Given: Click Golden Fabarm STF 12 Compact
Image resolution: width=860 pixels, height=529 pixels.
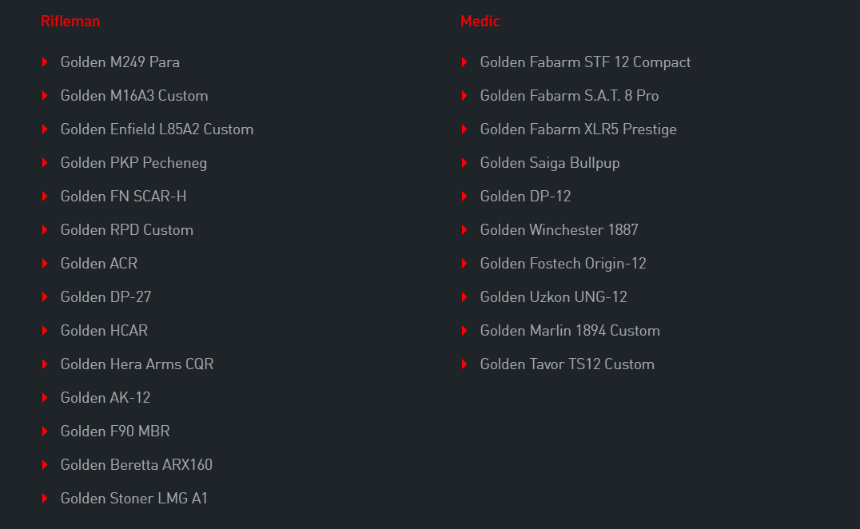Looking at the screenshot, I should (585, 62).
